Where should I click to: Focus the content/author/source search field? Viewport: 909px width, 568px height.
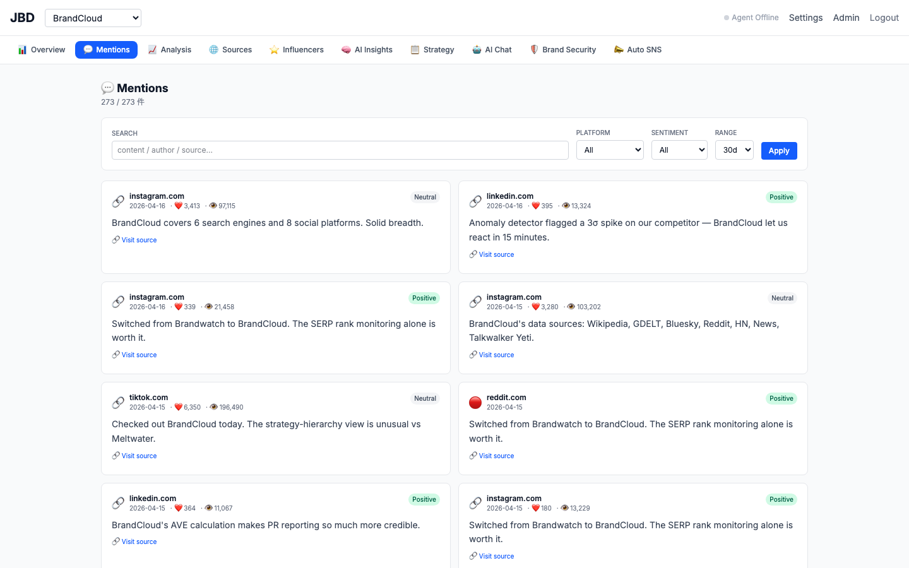tap(340, 150)
